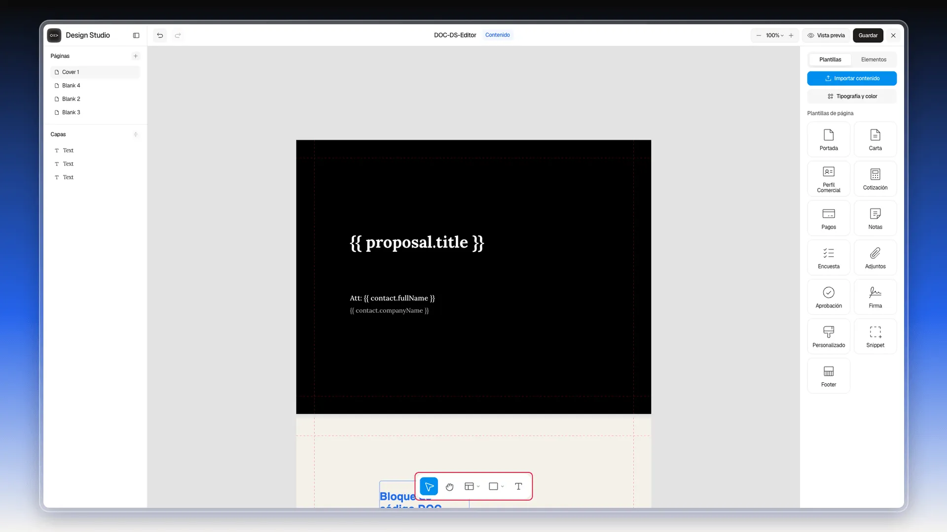Select the rectangle shape tool
This screenshot has height=532, width=947.
(x=493, y=487)
